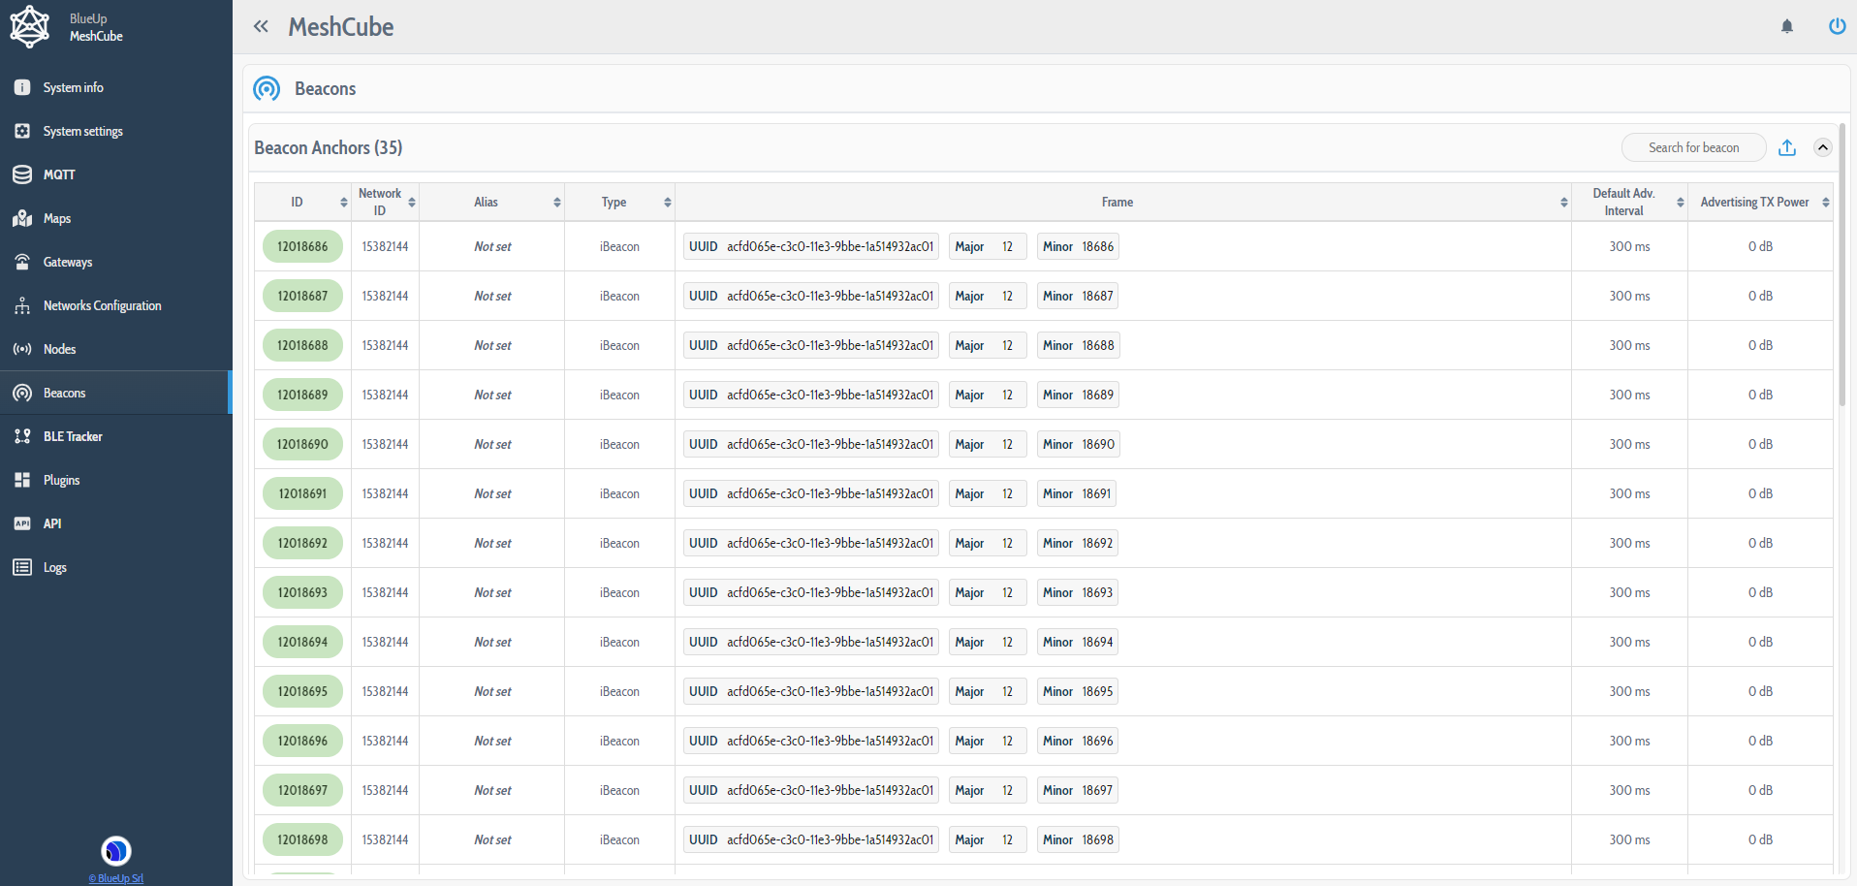Screen dimensions: 1857x886
Task: Click the BlueUp MeshCube logo
Action: coord(30,27)
